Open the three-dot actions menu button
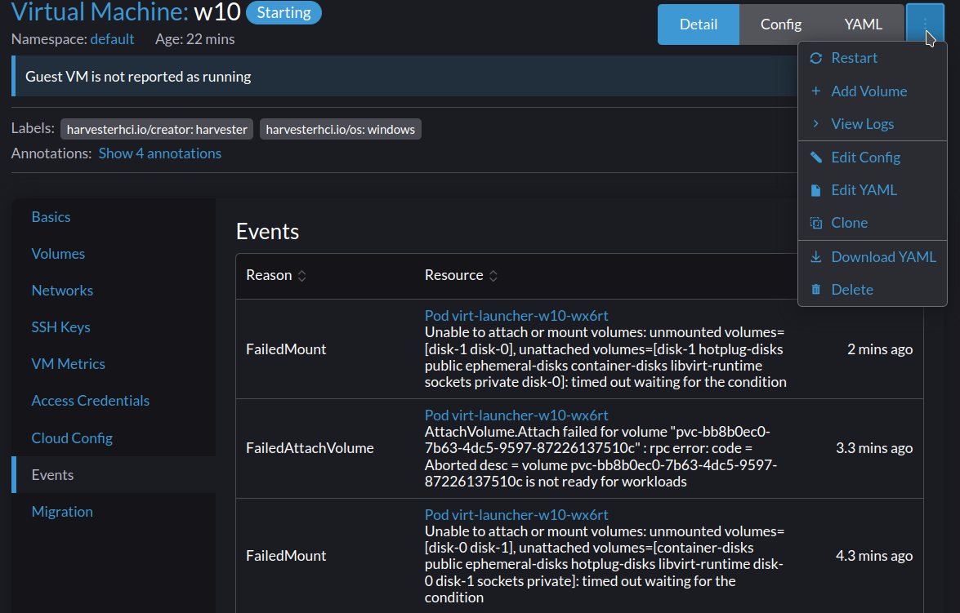The image size is (960, 613). click(x=925, y=24)
